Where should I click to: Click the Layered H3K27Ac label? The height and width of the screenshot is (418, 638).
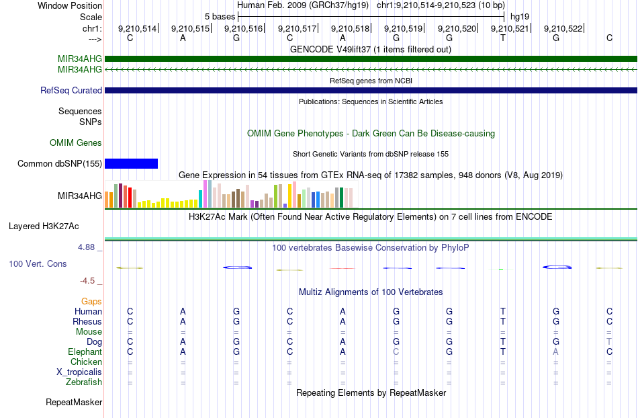44,226
